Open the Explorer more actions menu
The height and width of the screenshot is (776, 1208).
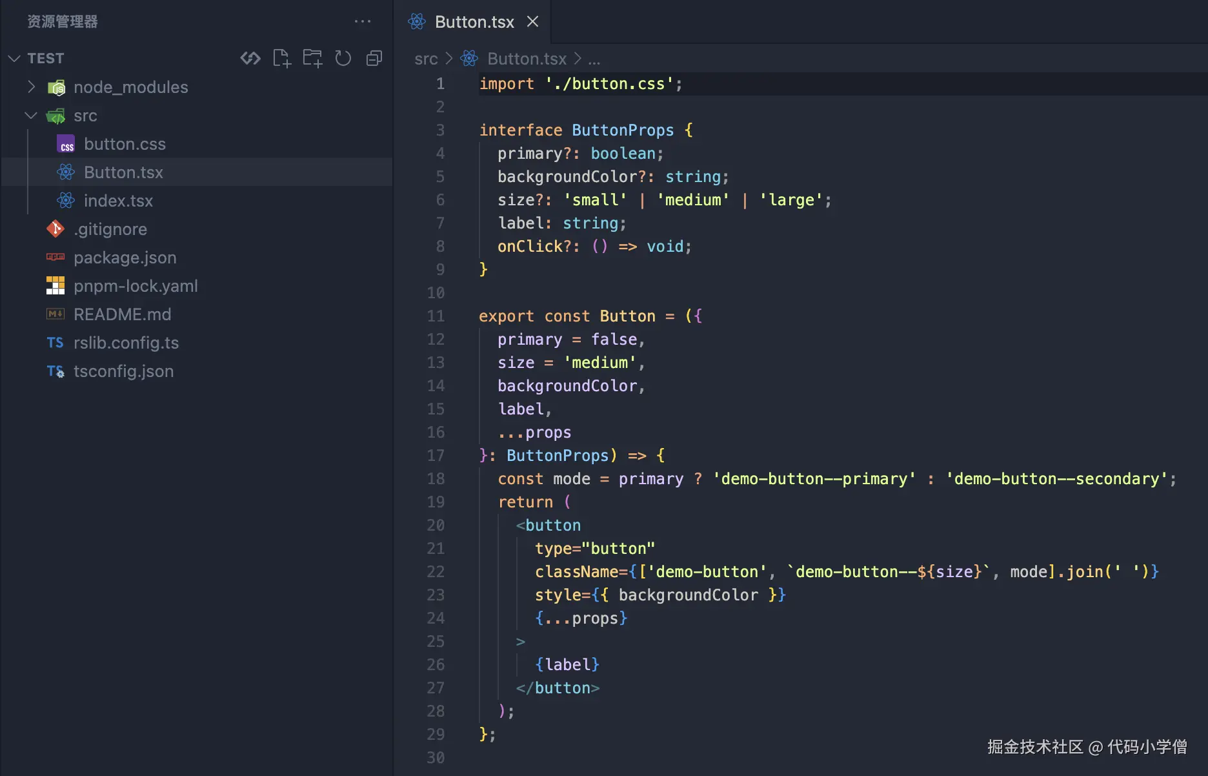click(x=363, y=21)
